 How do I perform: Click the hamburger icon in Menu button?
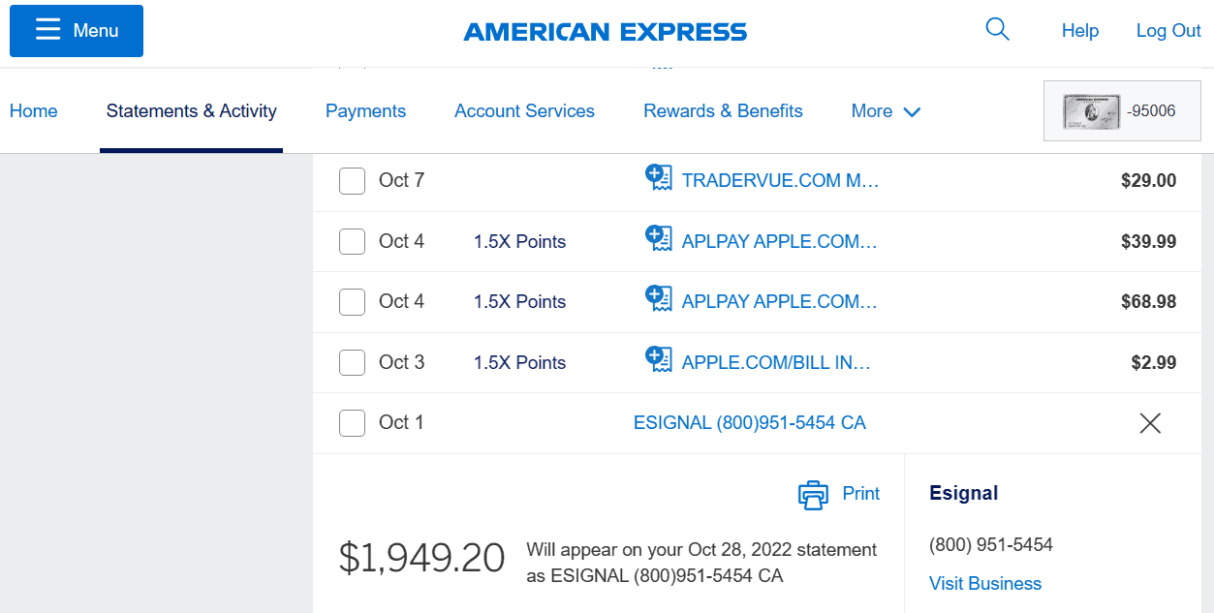click(x=48, y=30)
